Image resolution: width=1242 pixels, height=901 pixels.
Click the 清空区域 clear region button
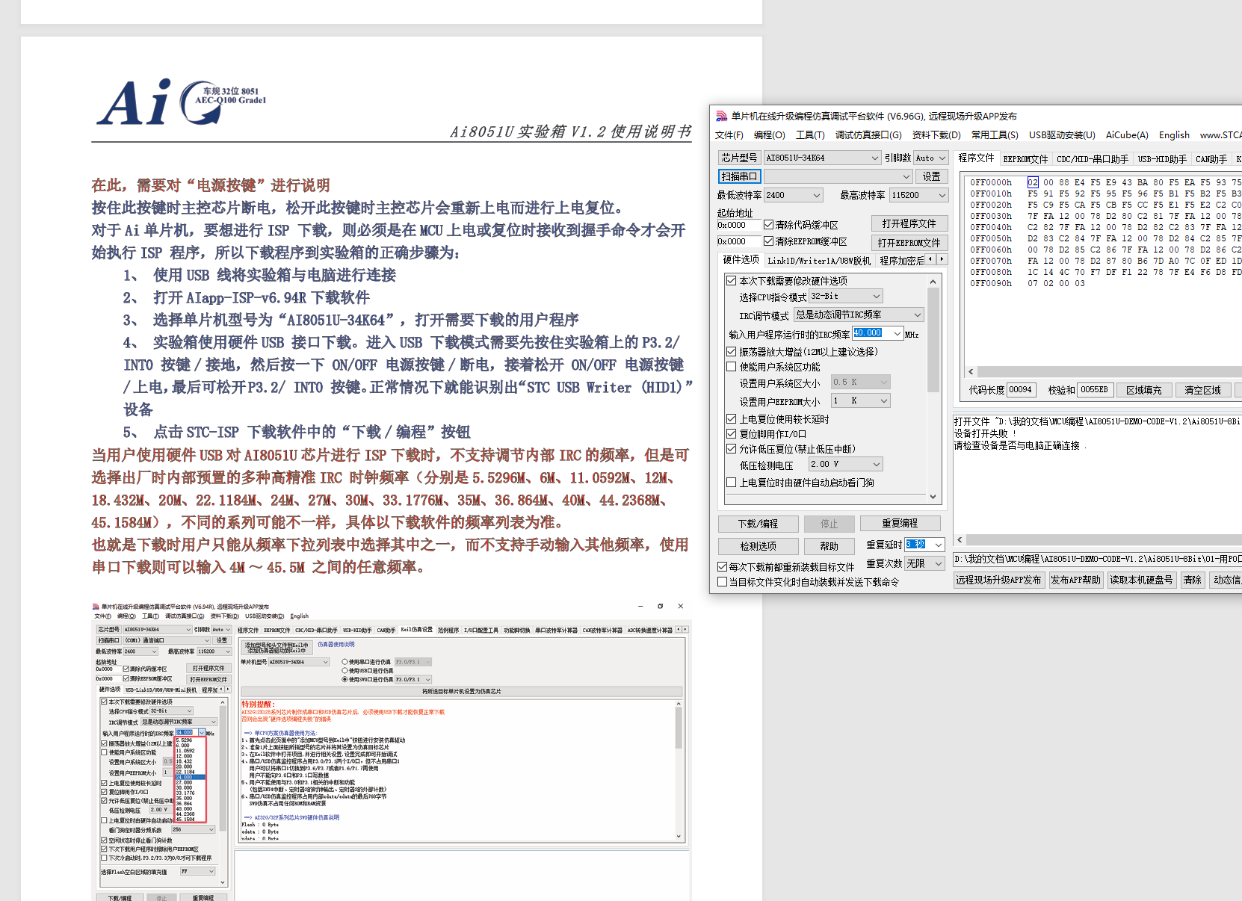point(1203,389)
